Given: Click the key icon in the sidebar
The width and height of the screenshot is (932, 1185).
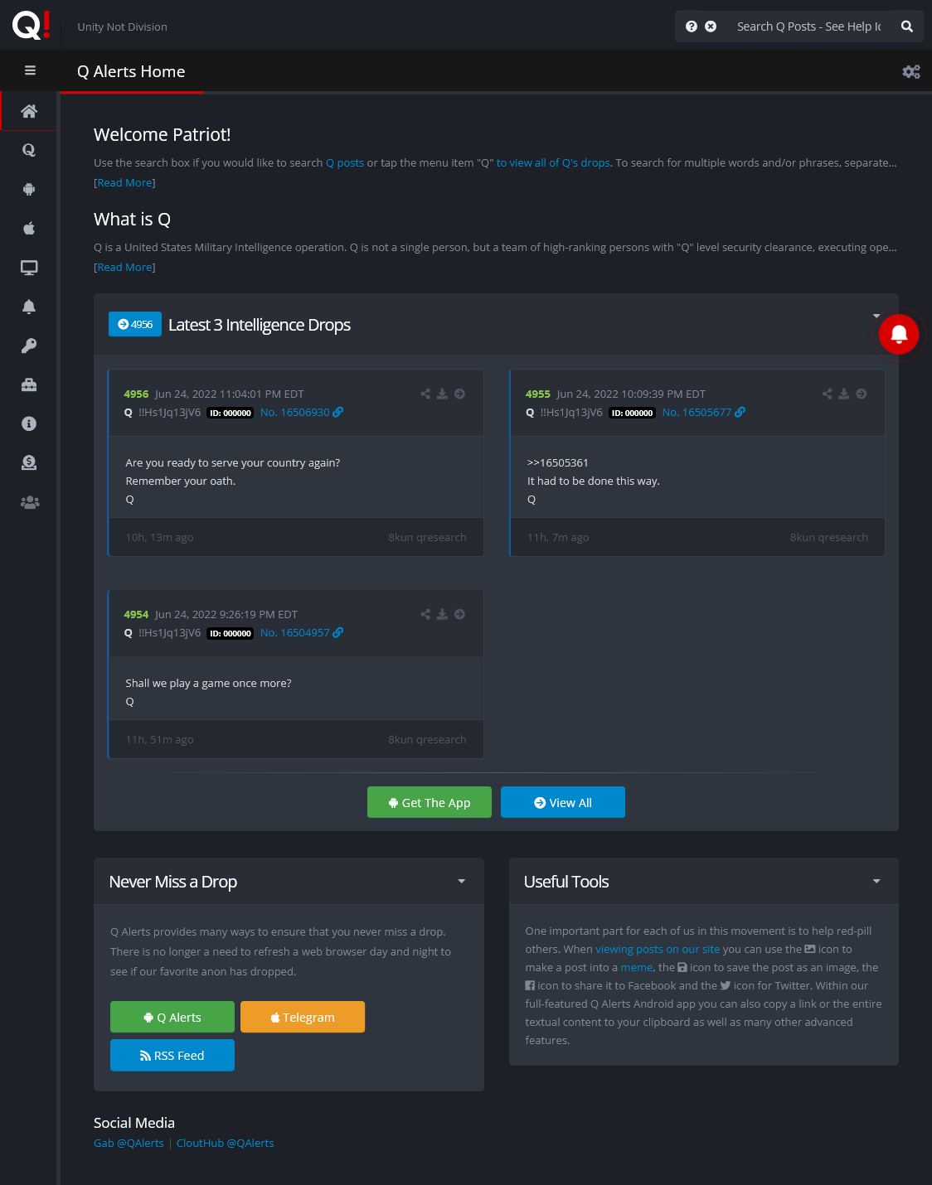Looking at the screenshot, I should pos(29,346).
